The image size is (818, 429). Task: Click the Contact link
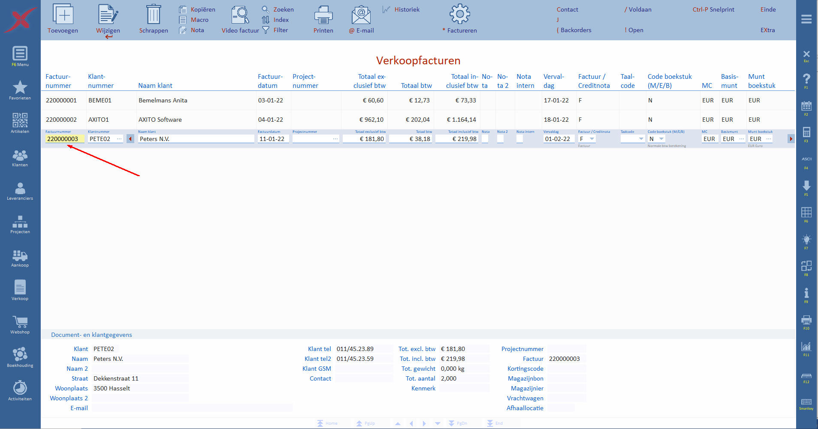click(x=567, y=9)
